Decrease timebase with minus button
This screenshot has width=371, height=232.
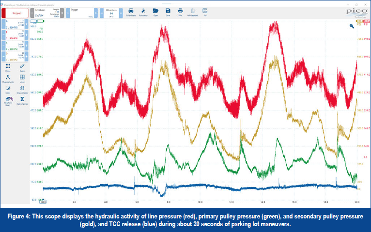32,13
